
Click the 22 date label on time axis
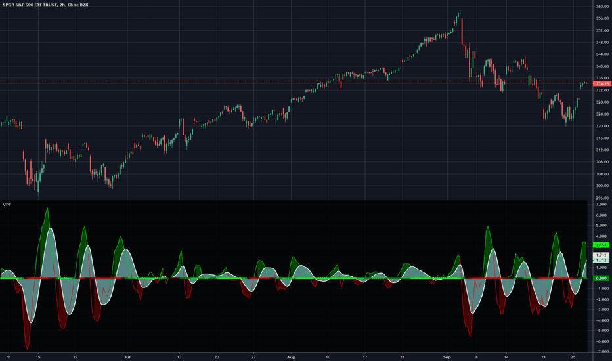[x=76, y=357]
